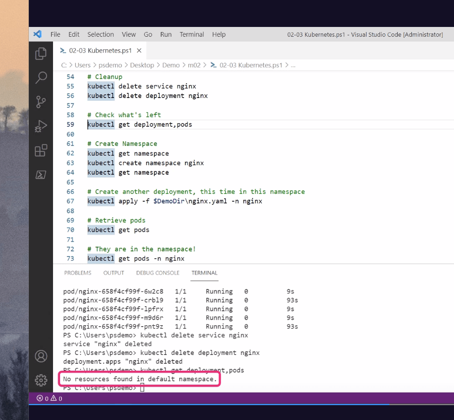The width and height of the screenshot is (454, 420).
Task: Click 'kubectl delete service nginx' code line
Action: pos(142,86)
